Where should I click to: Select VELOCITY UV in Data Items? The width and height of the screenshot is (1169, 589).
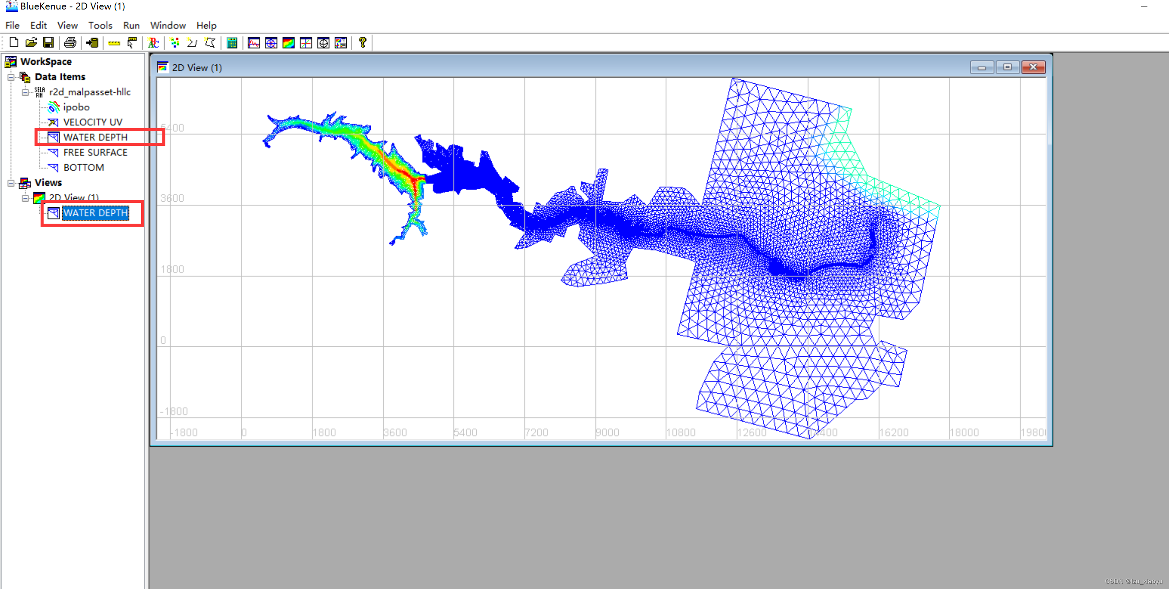tap(92, 122)
